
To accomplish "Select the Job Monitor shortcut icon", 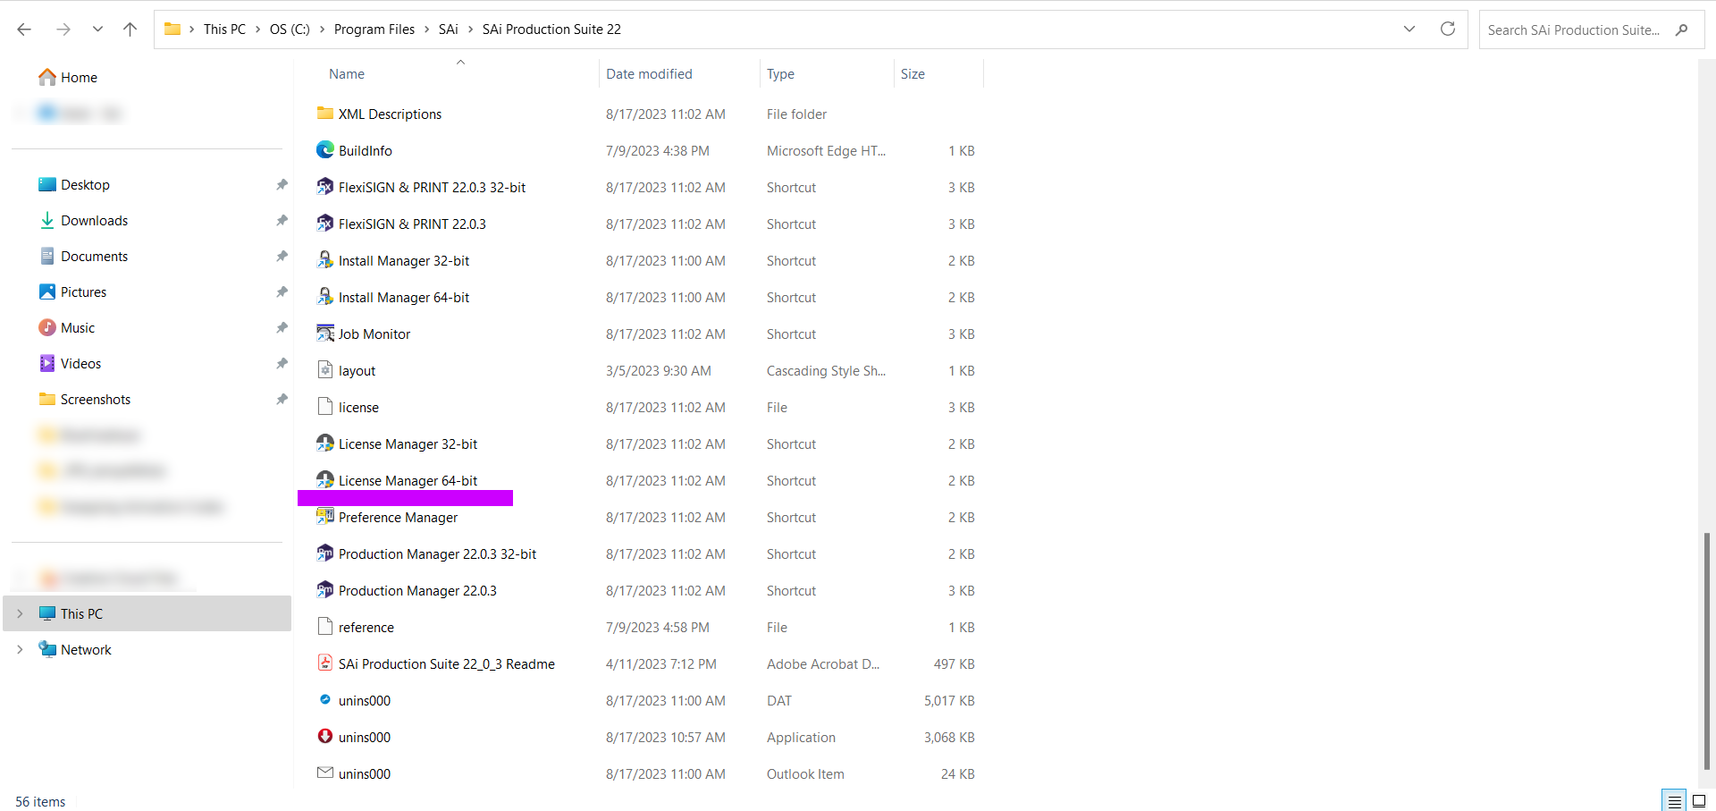I will point(325,334).
